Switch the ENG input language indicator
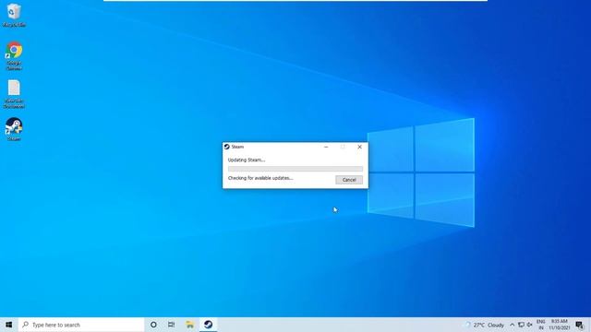Screen dimensions: 591x332 (x=541, y=325)
